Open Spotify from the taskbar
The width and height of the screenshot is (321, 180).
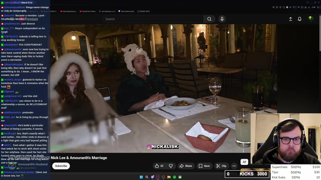tap(174, 177)
